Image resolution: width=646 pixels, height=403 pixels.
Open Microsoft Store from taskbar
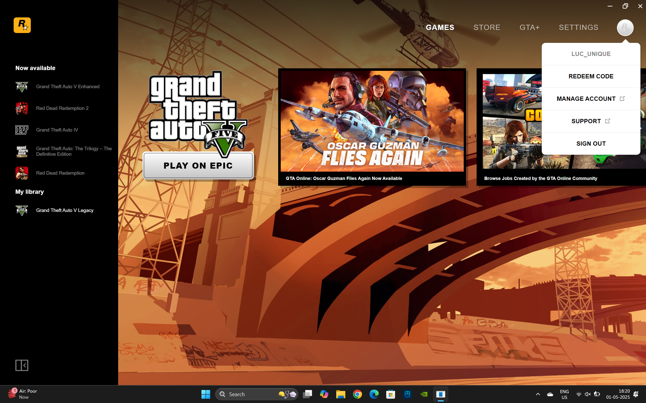391,394
